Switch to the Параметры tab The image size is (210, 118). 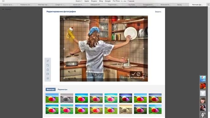point(63,89)
